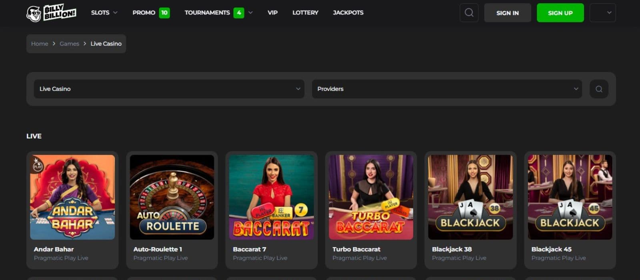The image size is (640, 280).
Task: Open the Lottery page
Action: coord(305,13)
